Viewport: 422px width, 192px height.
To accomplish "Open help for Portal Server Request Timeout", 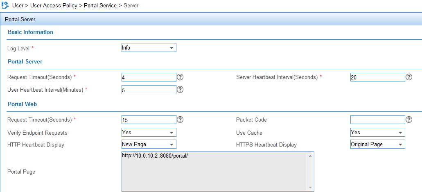I will 181,77.
